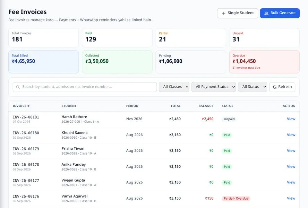The width and height of the screenshot is (308, 208).
Task: View invoice INV-26-00179 for Prisha Tiwari
Action: point(291,150)
